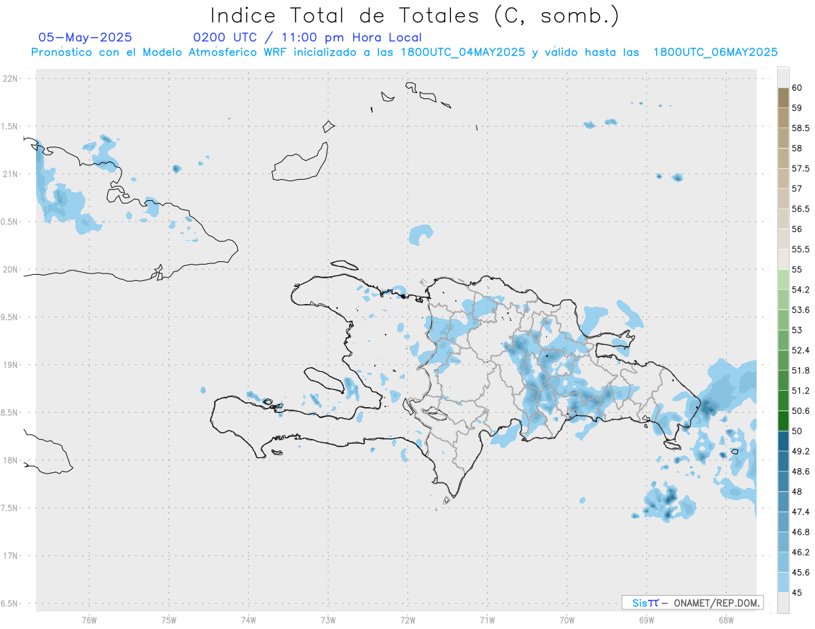Viewport: 815px width, 629px height.
Task: Click the colorbar value '55.5'
Action: point(801,250)
